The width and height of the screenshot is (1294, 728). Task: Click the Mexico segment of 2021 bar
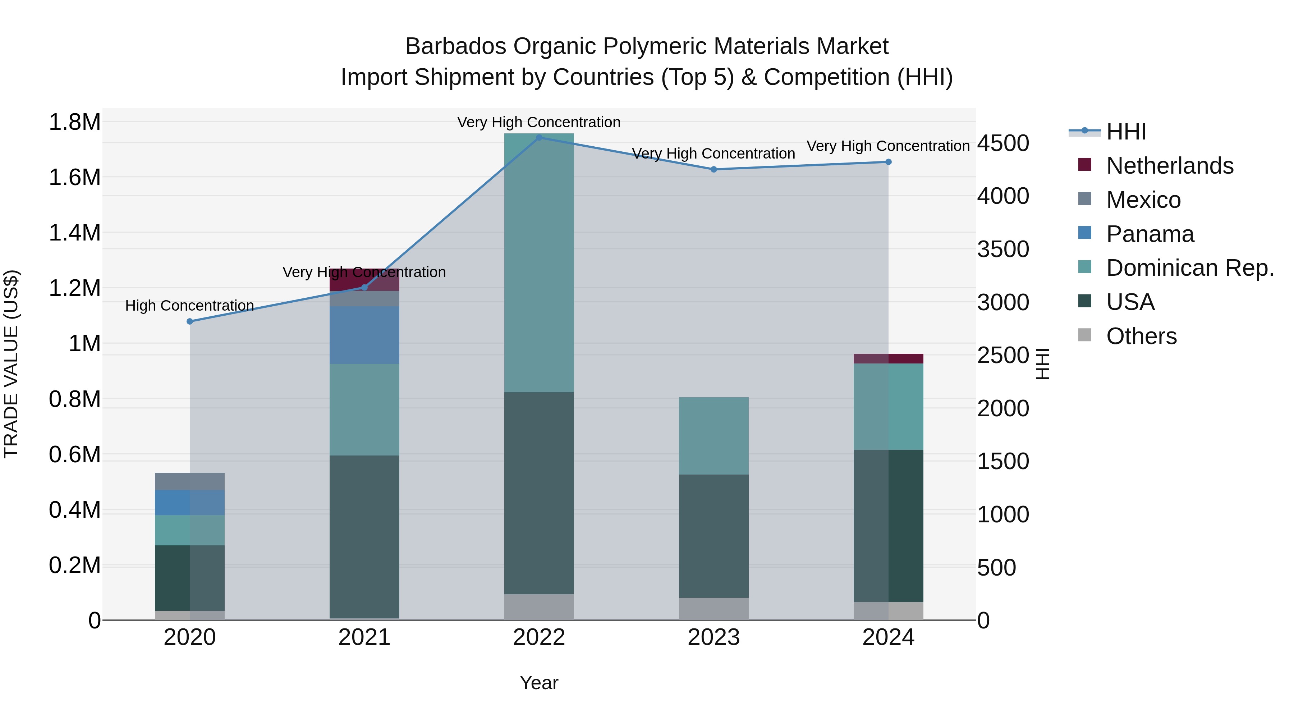coord(365,299)
